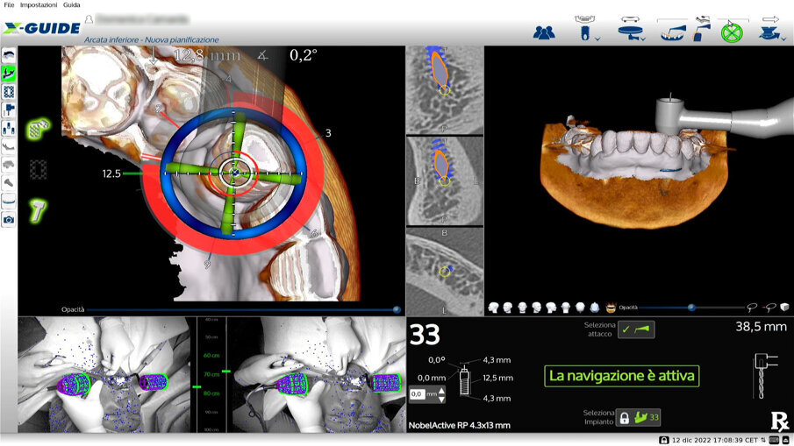This screenshot has width=794, height=446.
Task: Click the bottom axial CT slice
Action: (x=445, y=272)
